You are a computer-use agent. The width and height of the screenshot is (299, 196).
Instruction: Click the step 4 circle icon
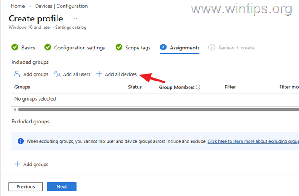pyautogui.click(x=163, y=47)
